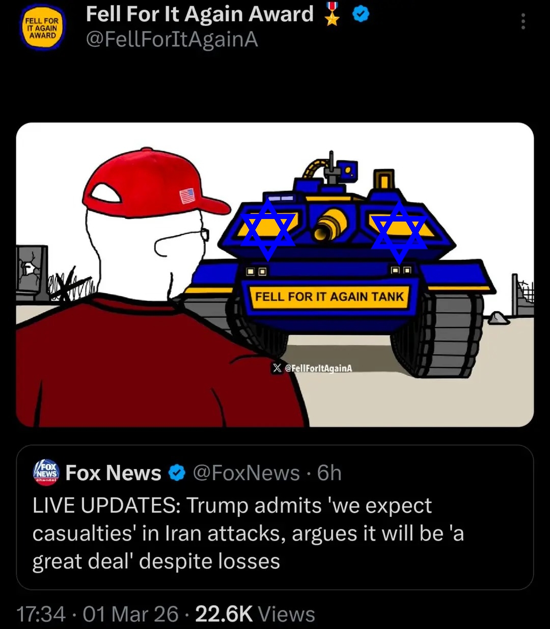Click the 17:34 post time
This screenshot has width=550, height=629.
pyautogui.click(x=41, y=614)
